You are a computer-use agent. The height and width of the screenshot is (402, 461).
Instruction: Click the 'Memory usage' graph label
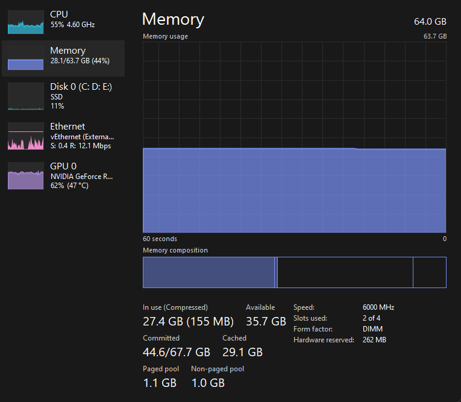click(x=165, y=36)
